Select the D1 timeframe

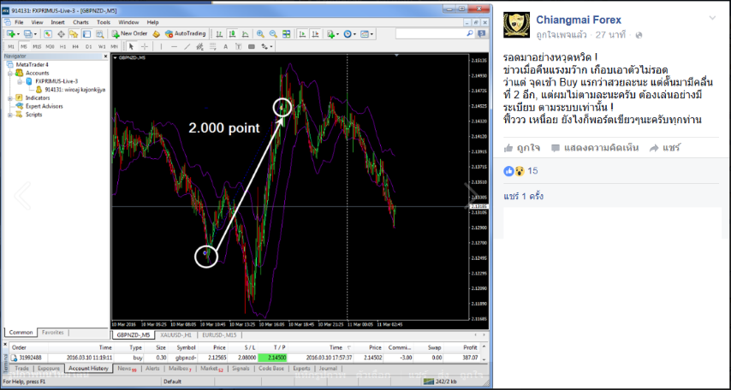(x=88, y=46)
